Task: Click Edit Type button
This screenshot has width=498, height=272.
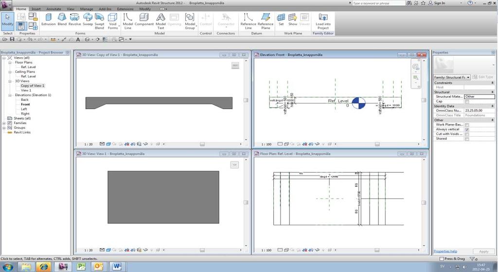Action: click(483, 77)
